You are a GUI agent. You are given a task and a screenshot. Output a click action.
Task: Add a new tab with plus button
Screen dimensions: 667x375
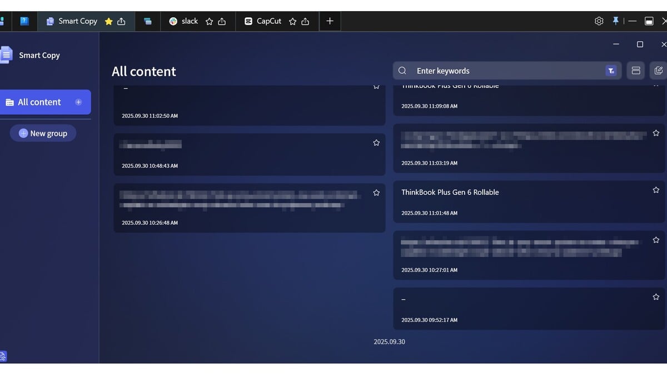pyautogui.click(x=330, y=21)
